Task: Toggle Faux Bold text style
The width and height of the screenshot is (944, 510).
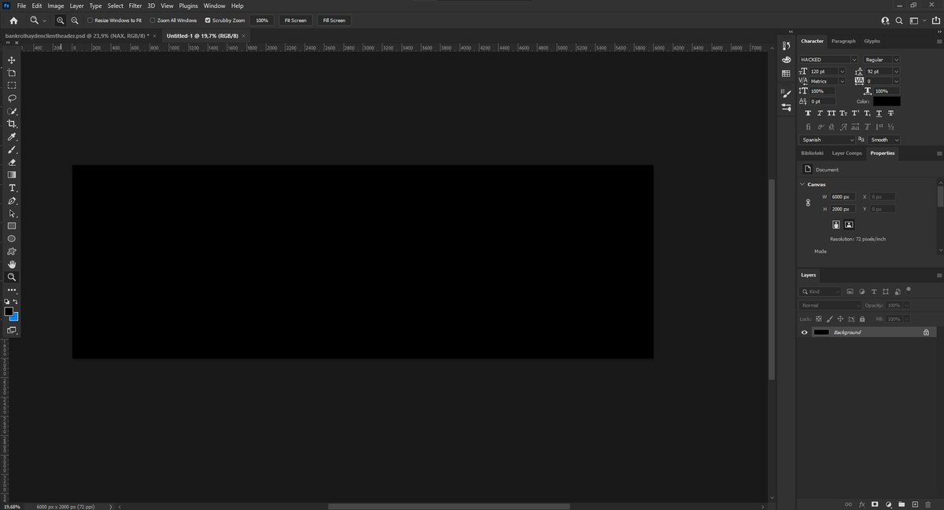Action: click(x=808, y=113)
